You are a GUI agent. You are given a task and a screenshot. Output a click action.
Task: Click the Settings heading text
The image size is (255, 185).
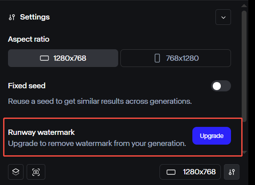tap(35, 17)
